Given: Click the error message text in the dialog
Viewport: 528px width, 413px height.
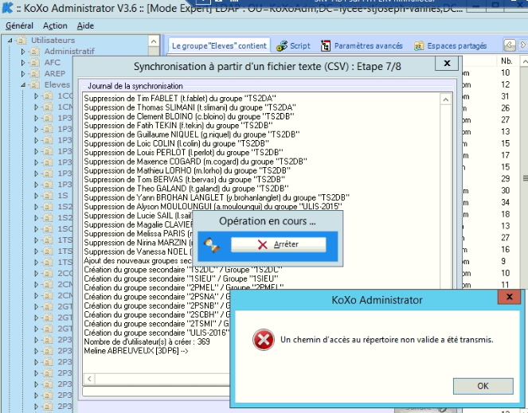Looking at the screenshot, I should pyautogui.click(x=386, y=340).
